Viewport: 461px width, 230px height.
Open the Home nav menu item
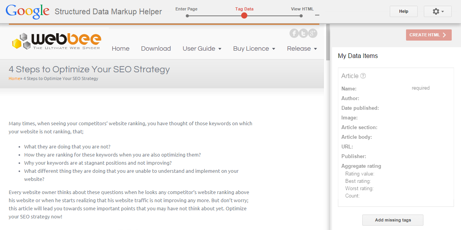click(x=120, y=48)
